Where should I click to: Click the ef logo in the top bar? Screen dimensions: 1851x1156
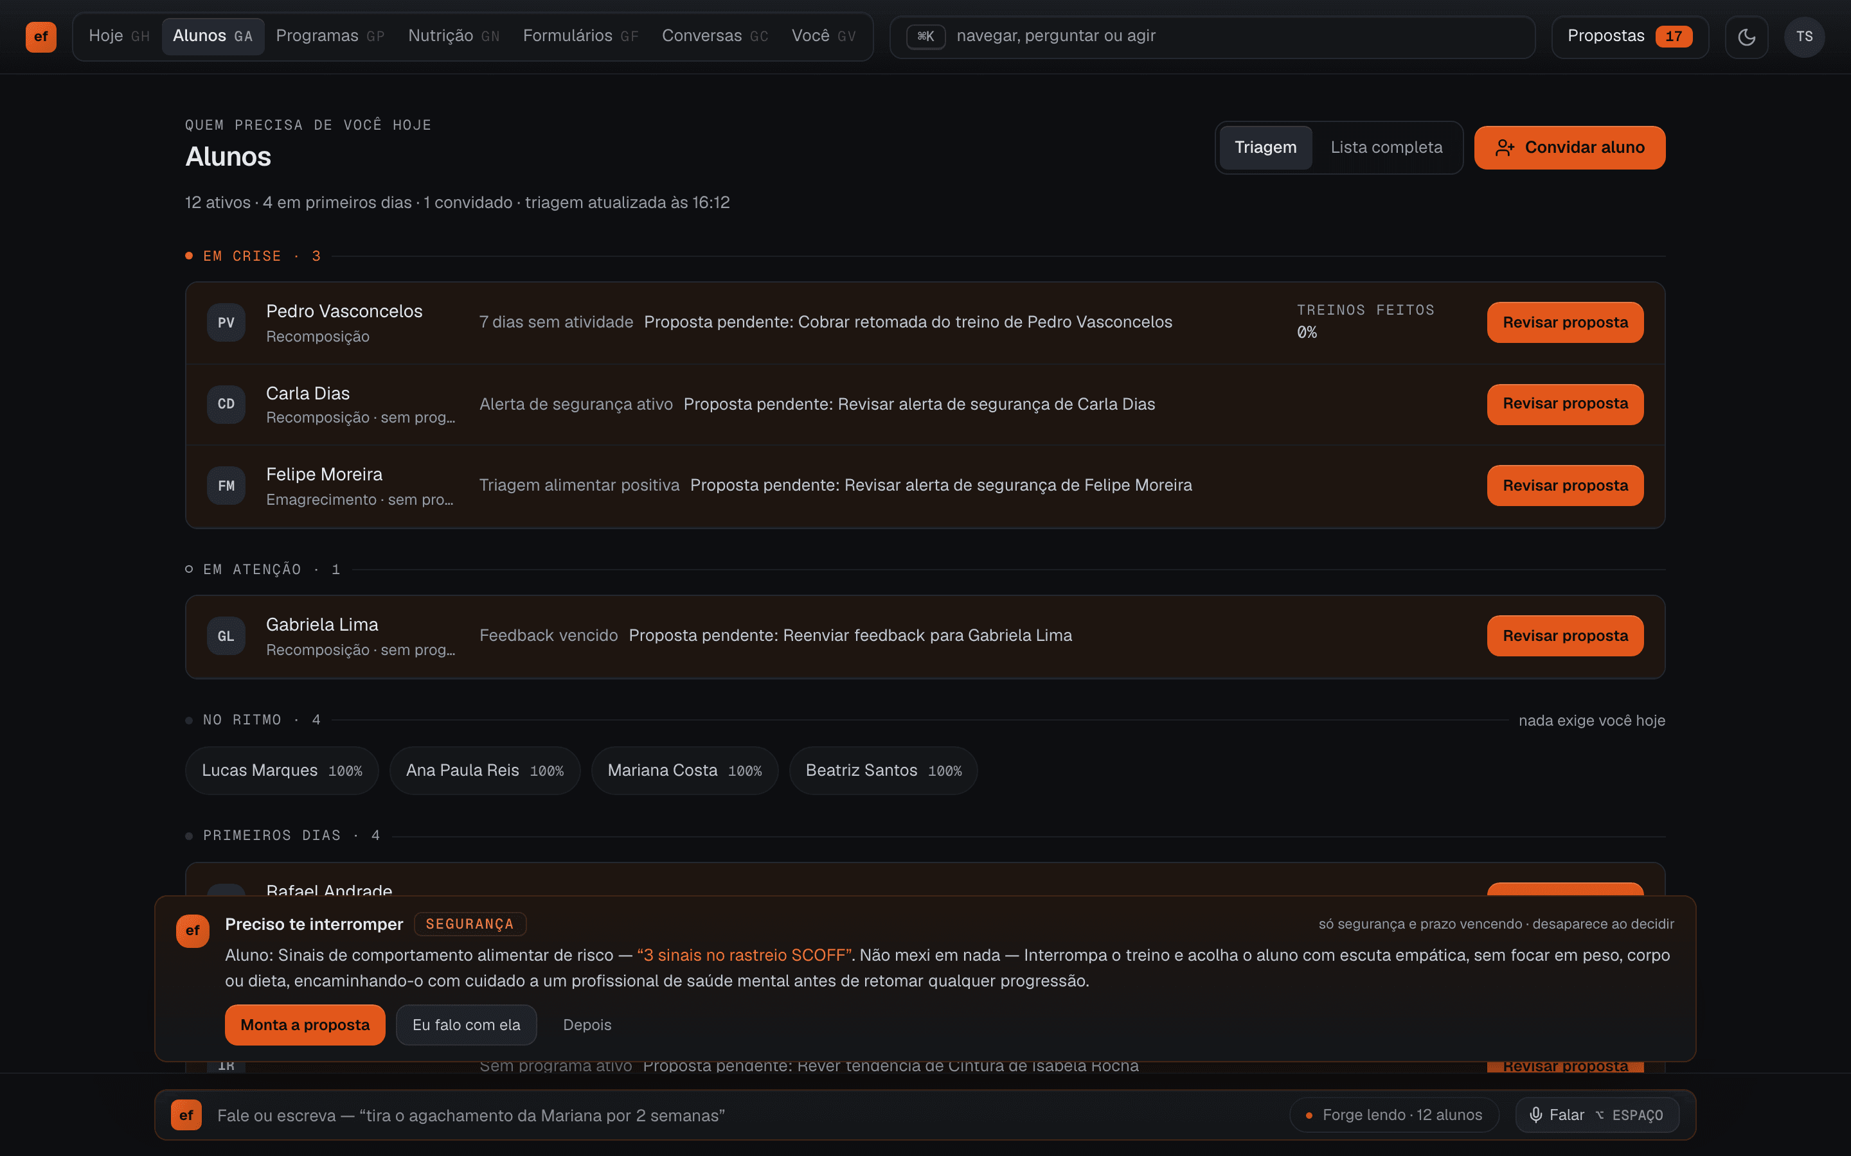[40, 36]
